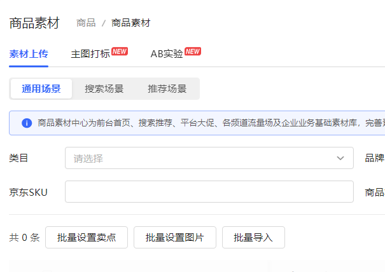Click the blue info icon in the notice banner

tap(27, 123)
